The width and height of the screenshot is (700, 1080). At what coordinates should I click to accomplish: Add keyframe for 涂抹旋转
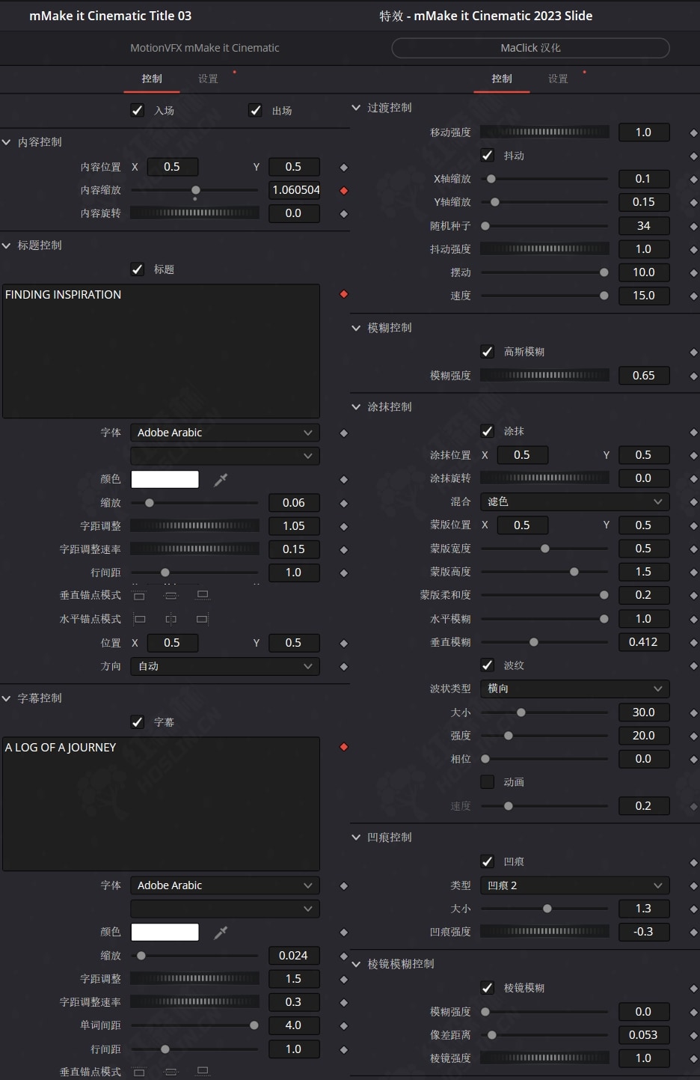693,479
